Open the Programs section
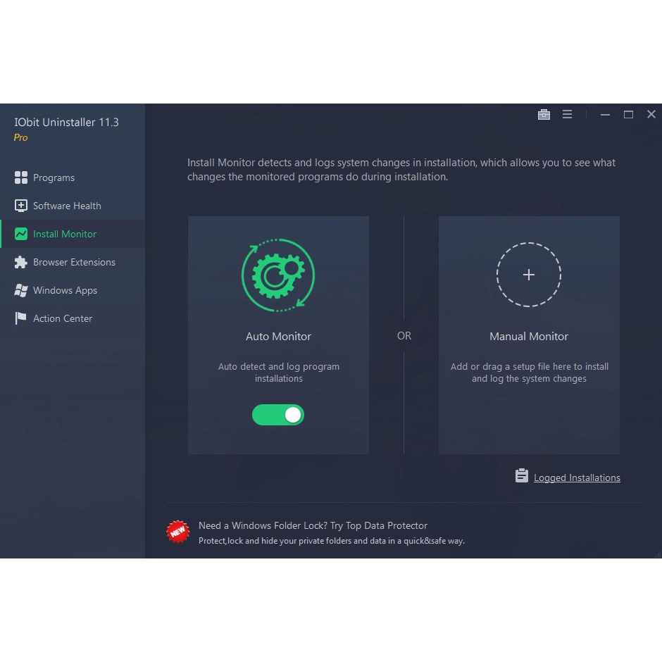662x662 pixels. (54, 177)
